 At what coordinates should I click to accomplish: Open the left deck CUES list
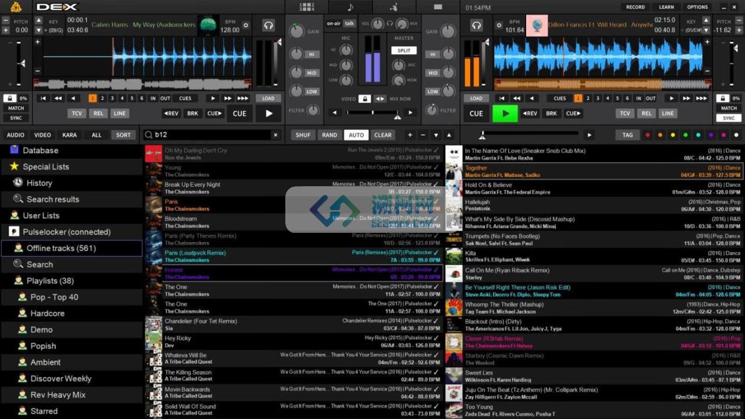[185, 98]
